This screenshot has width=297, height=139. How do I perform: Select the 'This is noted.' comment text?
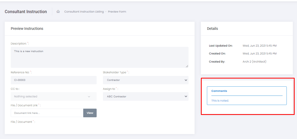(x=220, y=101)
